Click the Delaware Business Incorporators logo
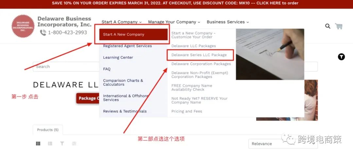Viewport: 353px width, 155px height. [x=23, y=26]
